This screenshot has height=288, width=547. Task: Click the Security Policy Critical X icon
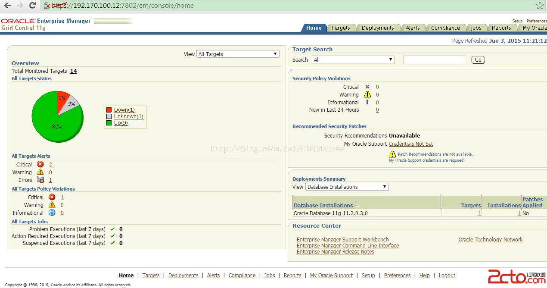(367, 87)
